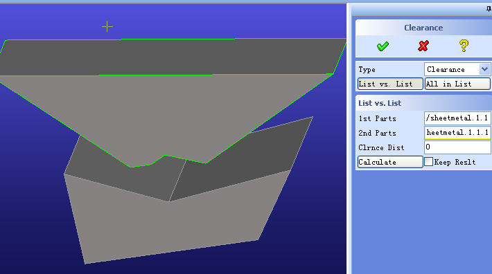The width and height of the screenshot is (492, 274).
Task: Click the Clrnce Dist value field
Action: [457, 147]
